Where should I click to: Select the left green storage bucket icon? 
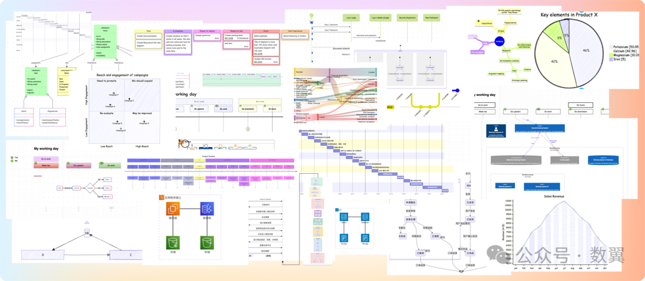(x=173, y=242)
